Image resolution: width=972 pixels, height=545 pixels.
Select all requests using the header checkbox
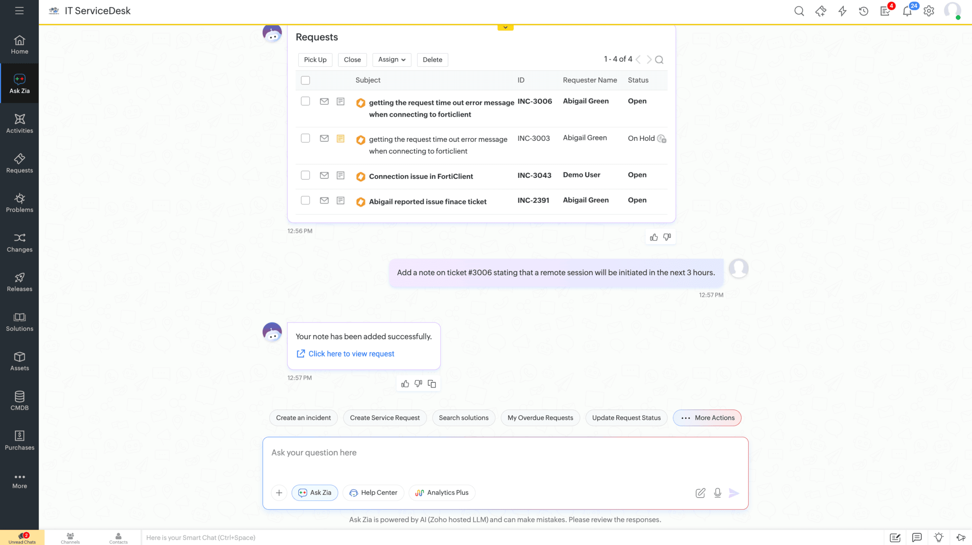(x=305, y=80)
